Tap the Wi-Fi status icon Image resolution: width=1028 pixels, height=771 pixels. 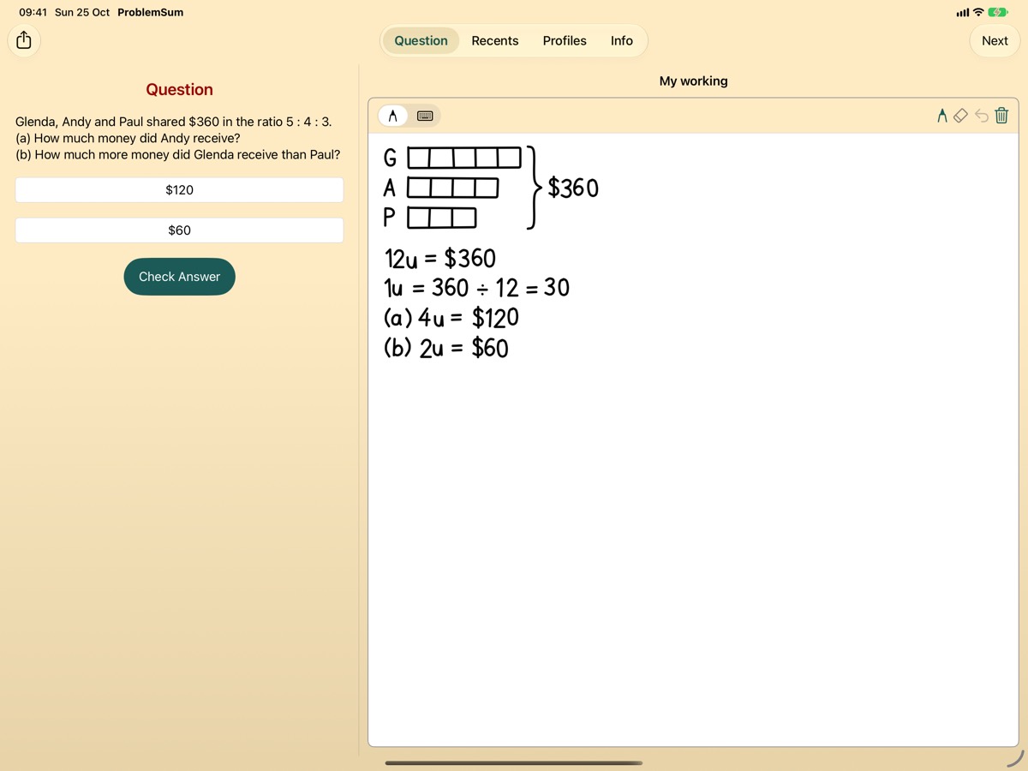tap(978, 12)
